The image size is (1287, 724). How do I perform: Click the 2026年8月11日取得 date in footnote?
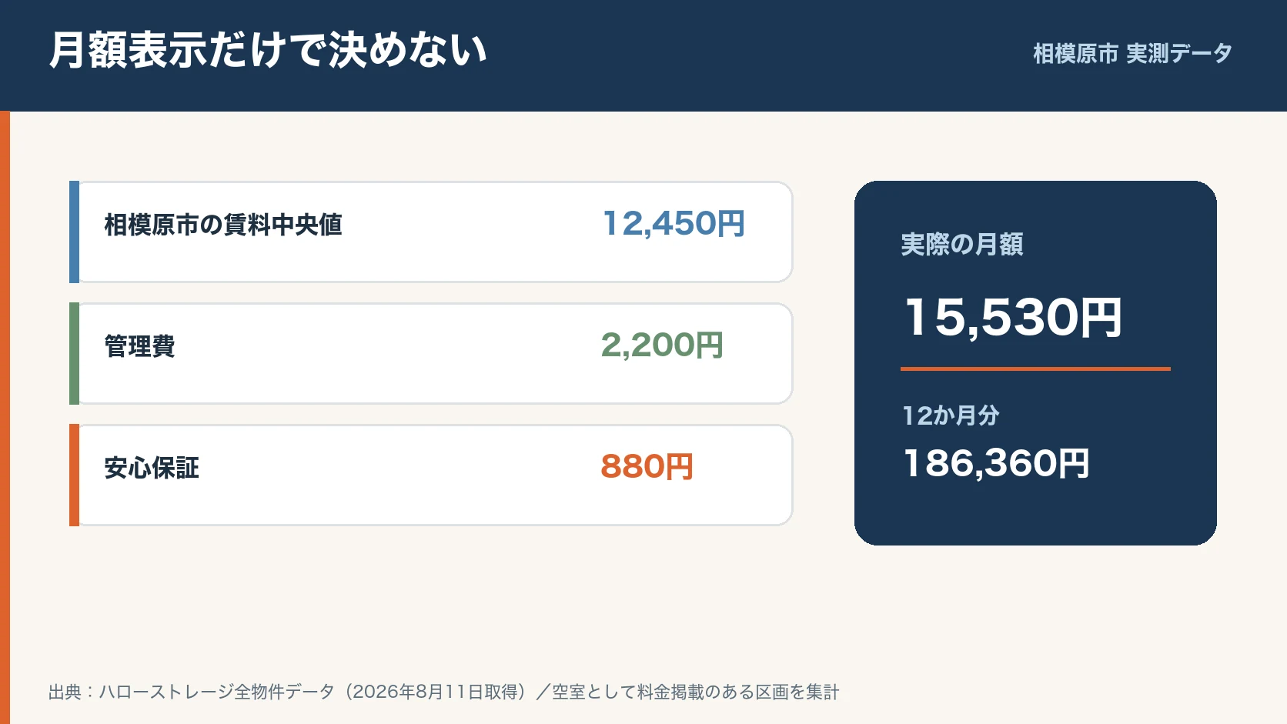pyautogui.click(x=438, y=692)
